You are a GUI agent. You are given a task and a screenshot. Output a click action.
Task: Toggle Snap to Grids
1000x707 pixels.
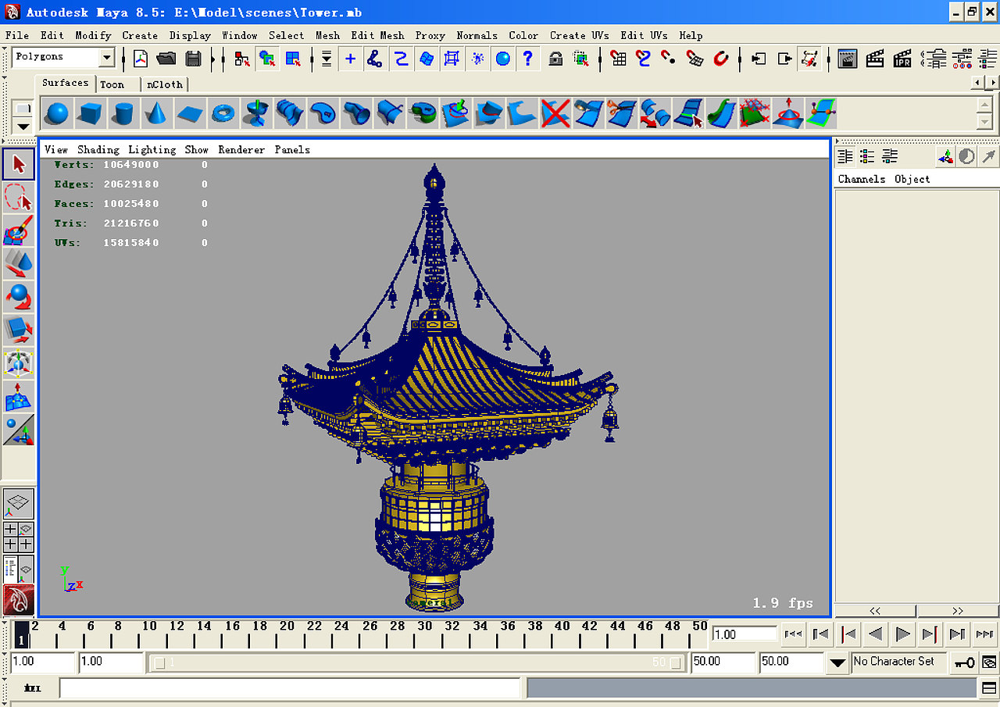click(618, 59)
